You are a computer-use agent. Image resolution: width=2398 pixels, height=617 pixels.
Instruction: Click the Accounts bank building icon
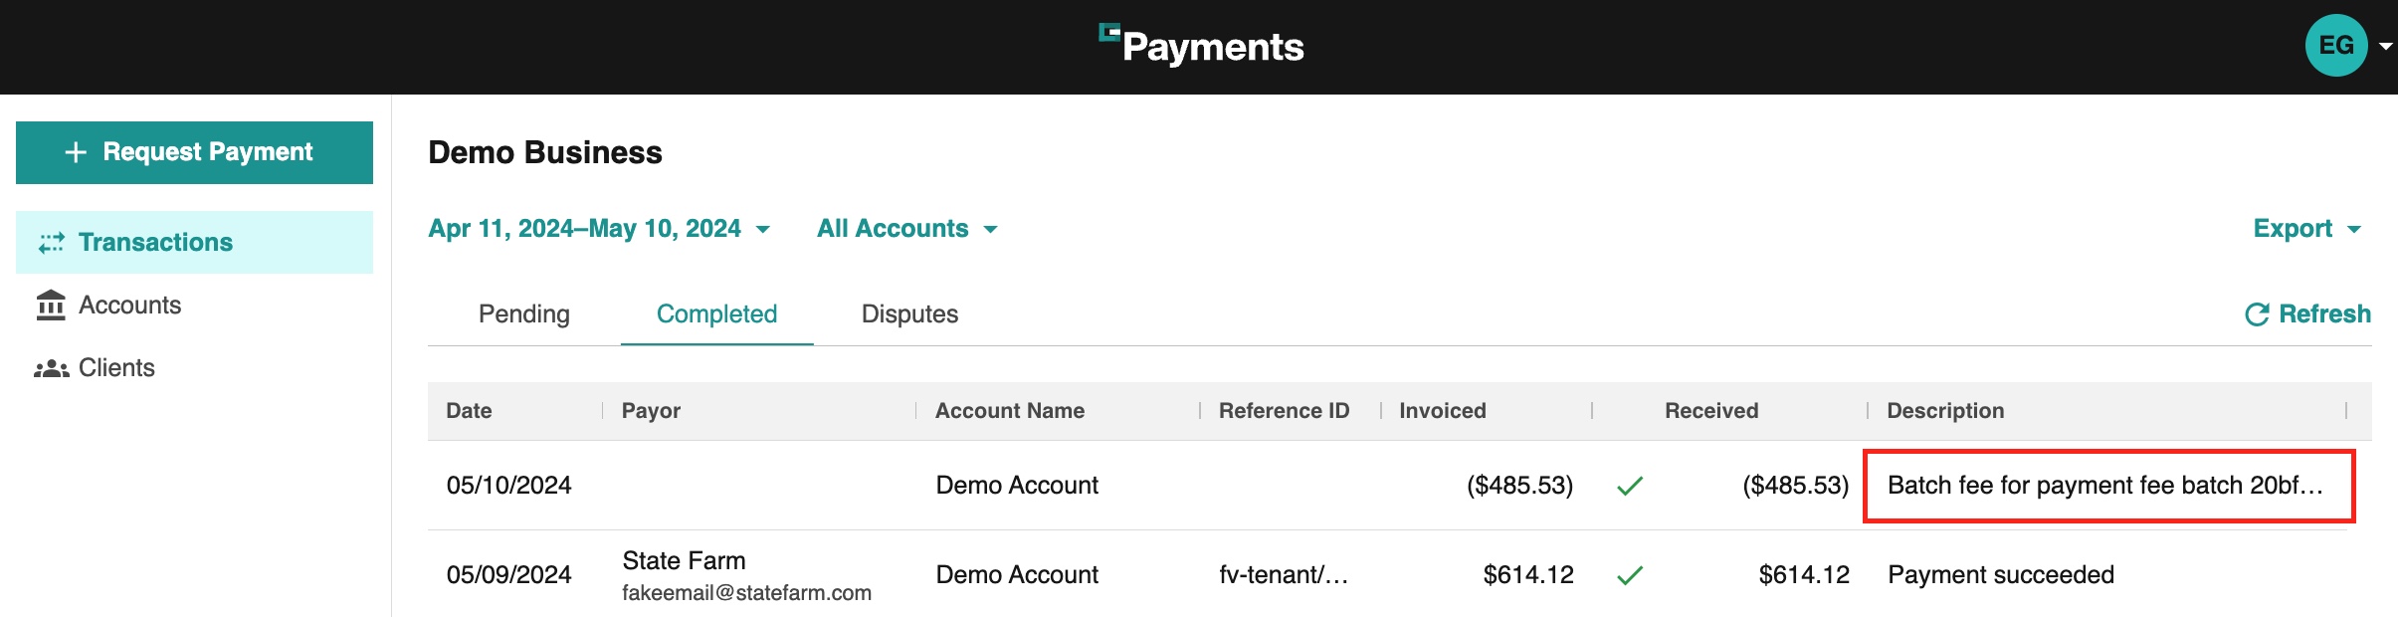coord(51,306)
